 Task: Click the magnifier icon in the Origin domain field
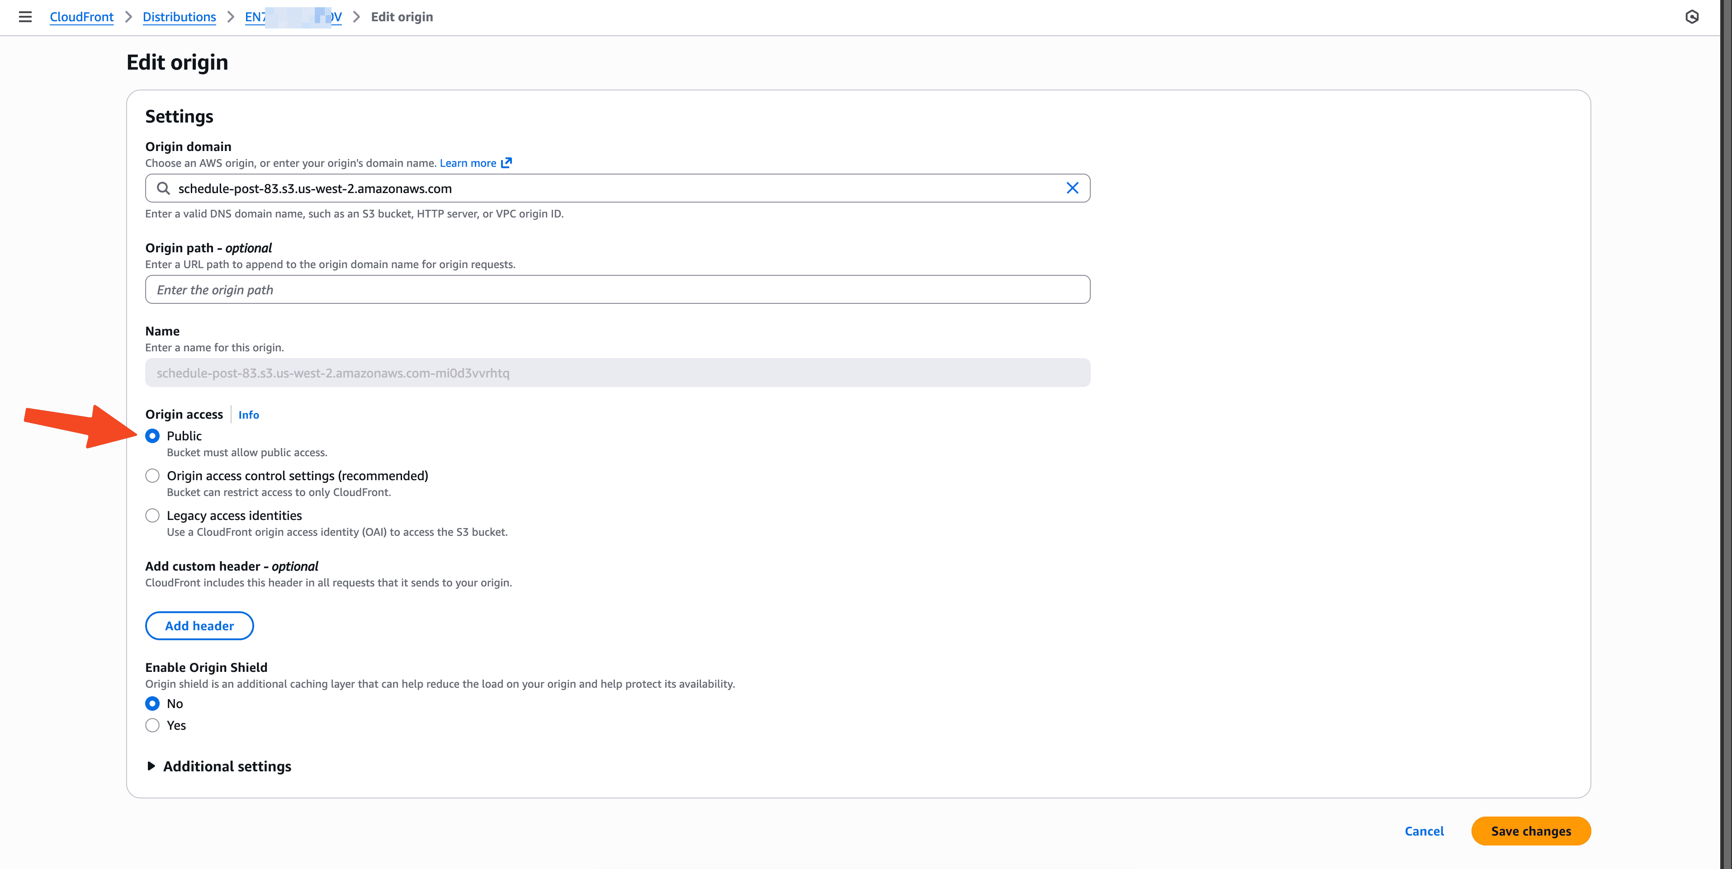tap(163, 188)
